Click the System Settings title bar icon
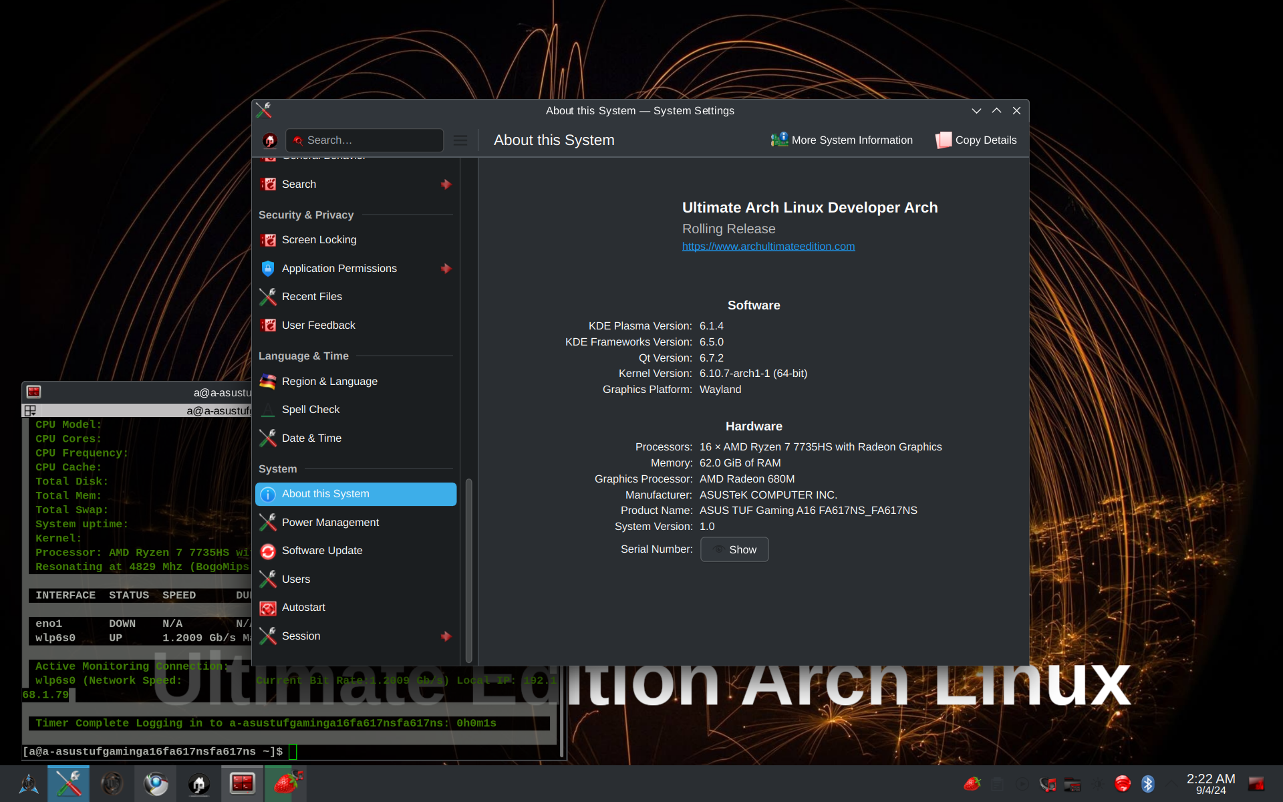The height and width of the screenshot is (802, 1283). (x=263, y=110)
